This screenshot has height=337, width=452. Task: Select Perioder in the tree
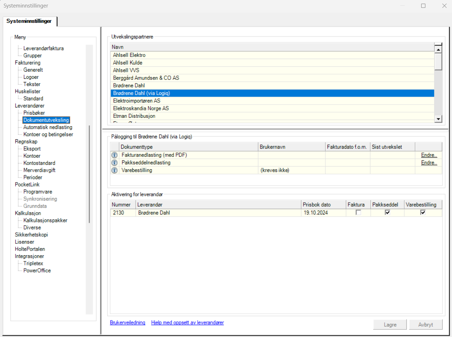(33, 177)
